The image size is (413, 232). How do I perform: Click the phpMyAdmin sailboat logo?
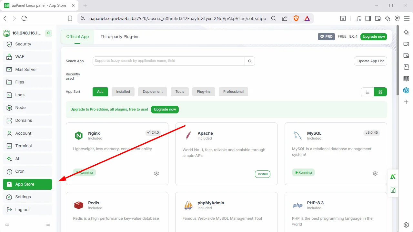click(x=188, y=205)
